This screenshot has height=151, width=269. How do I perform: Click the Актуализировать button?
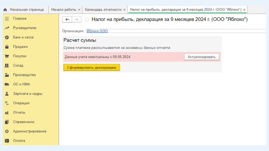(x=202, y=57)
